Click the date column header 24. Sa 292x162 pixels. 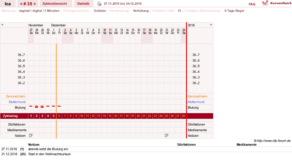(184, 31)
